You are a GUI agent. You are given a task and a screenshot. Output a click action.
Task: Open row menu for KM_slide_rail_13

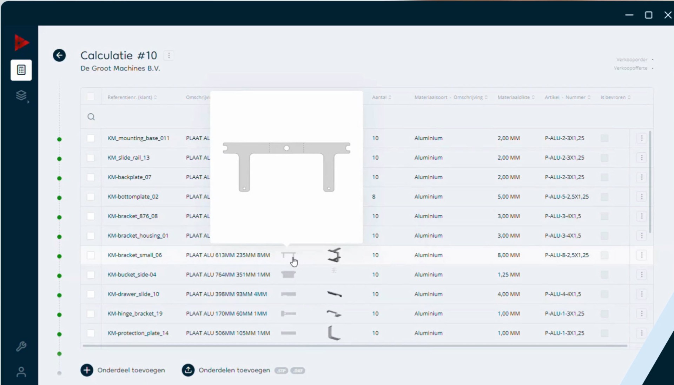click(x=641, y=158)
